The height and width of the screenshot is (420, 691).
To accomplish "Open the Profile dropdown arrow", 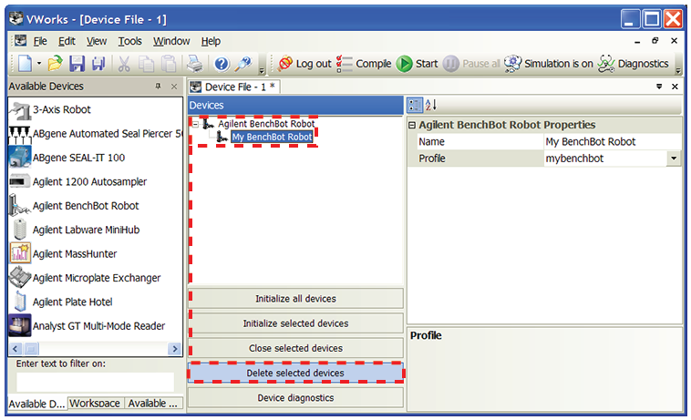I will coord(674,159).
